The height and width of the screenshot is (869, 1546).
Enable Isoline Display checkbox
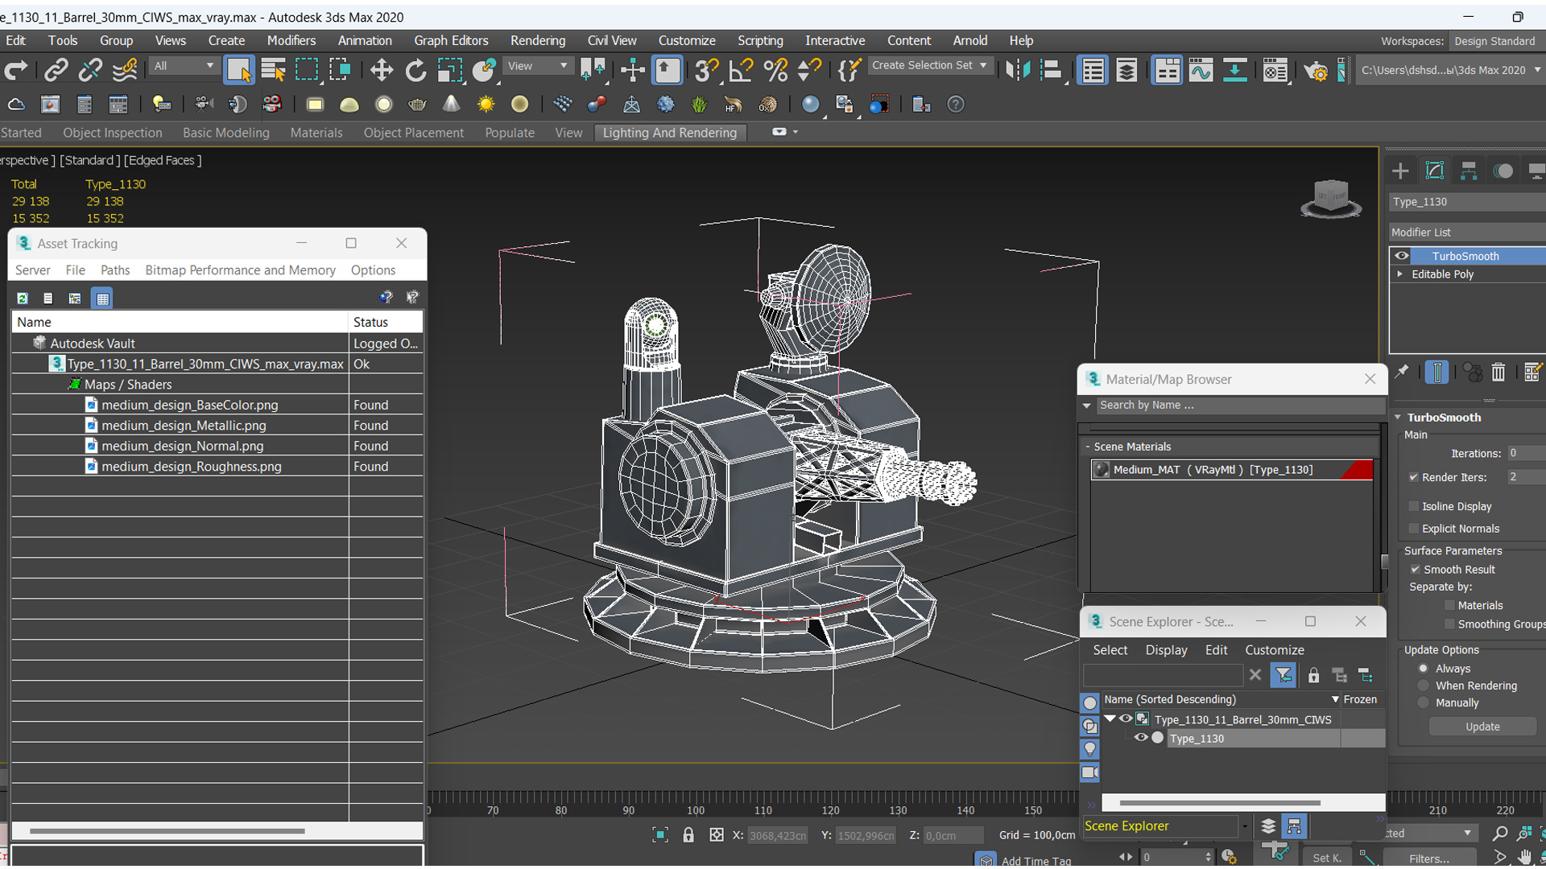[1414, 506]
